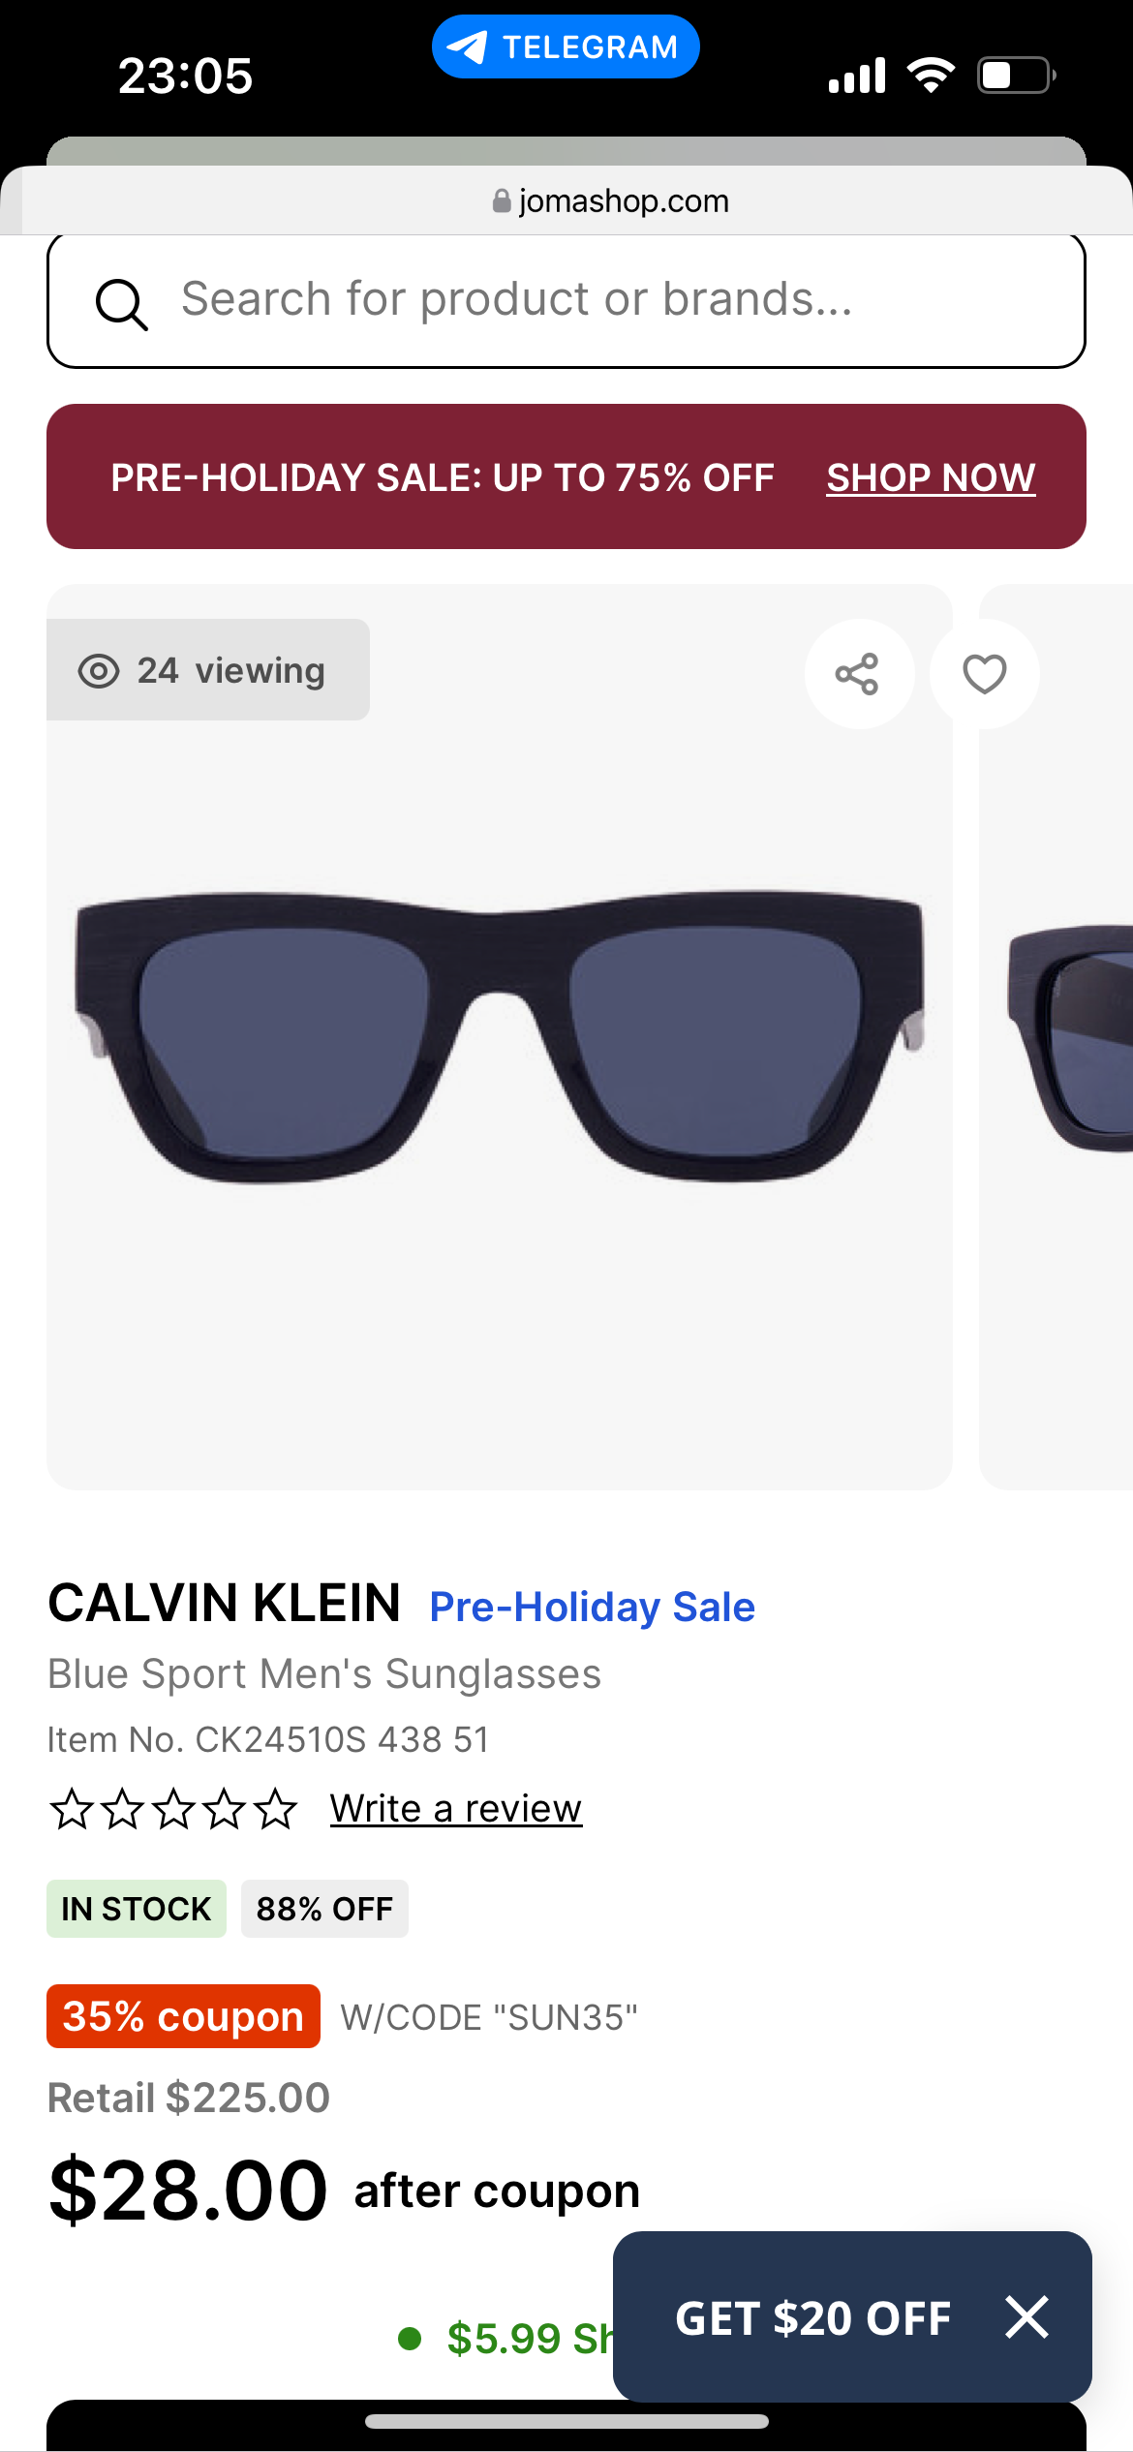Open the SHOP NOW sale link
Screen dimensions: 1133x2452
pyautogui.click(x=931, y=477)
